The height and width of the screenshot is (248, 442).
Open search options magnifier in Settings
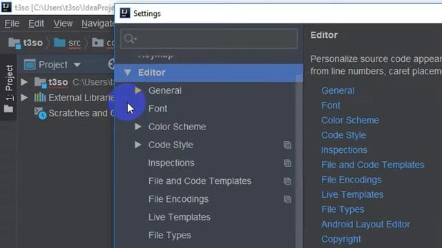coord(131,39)
